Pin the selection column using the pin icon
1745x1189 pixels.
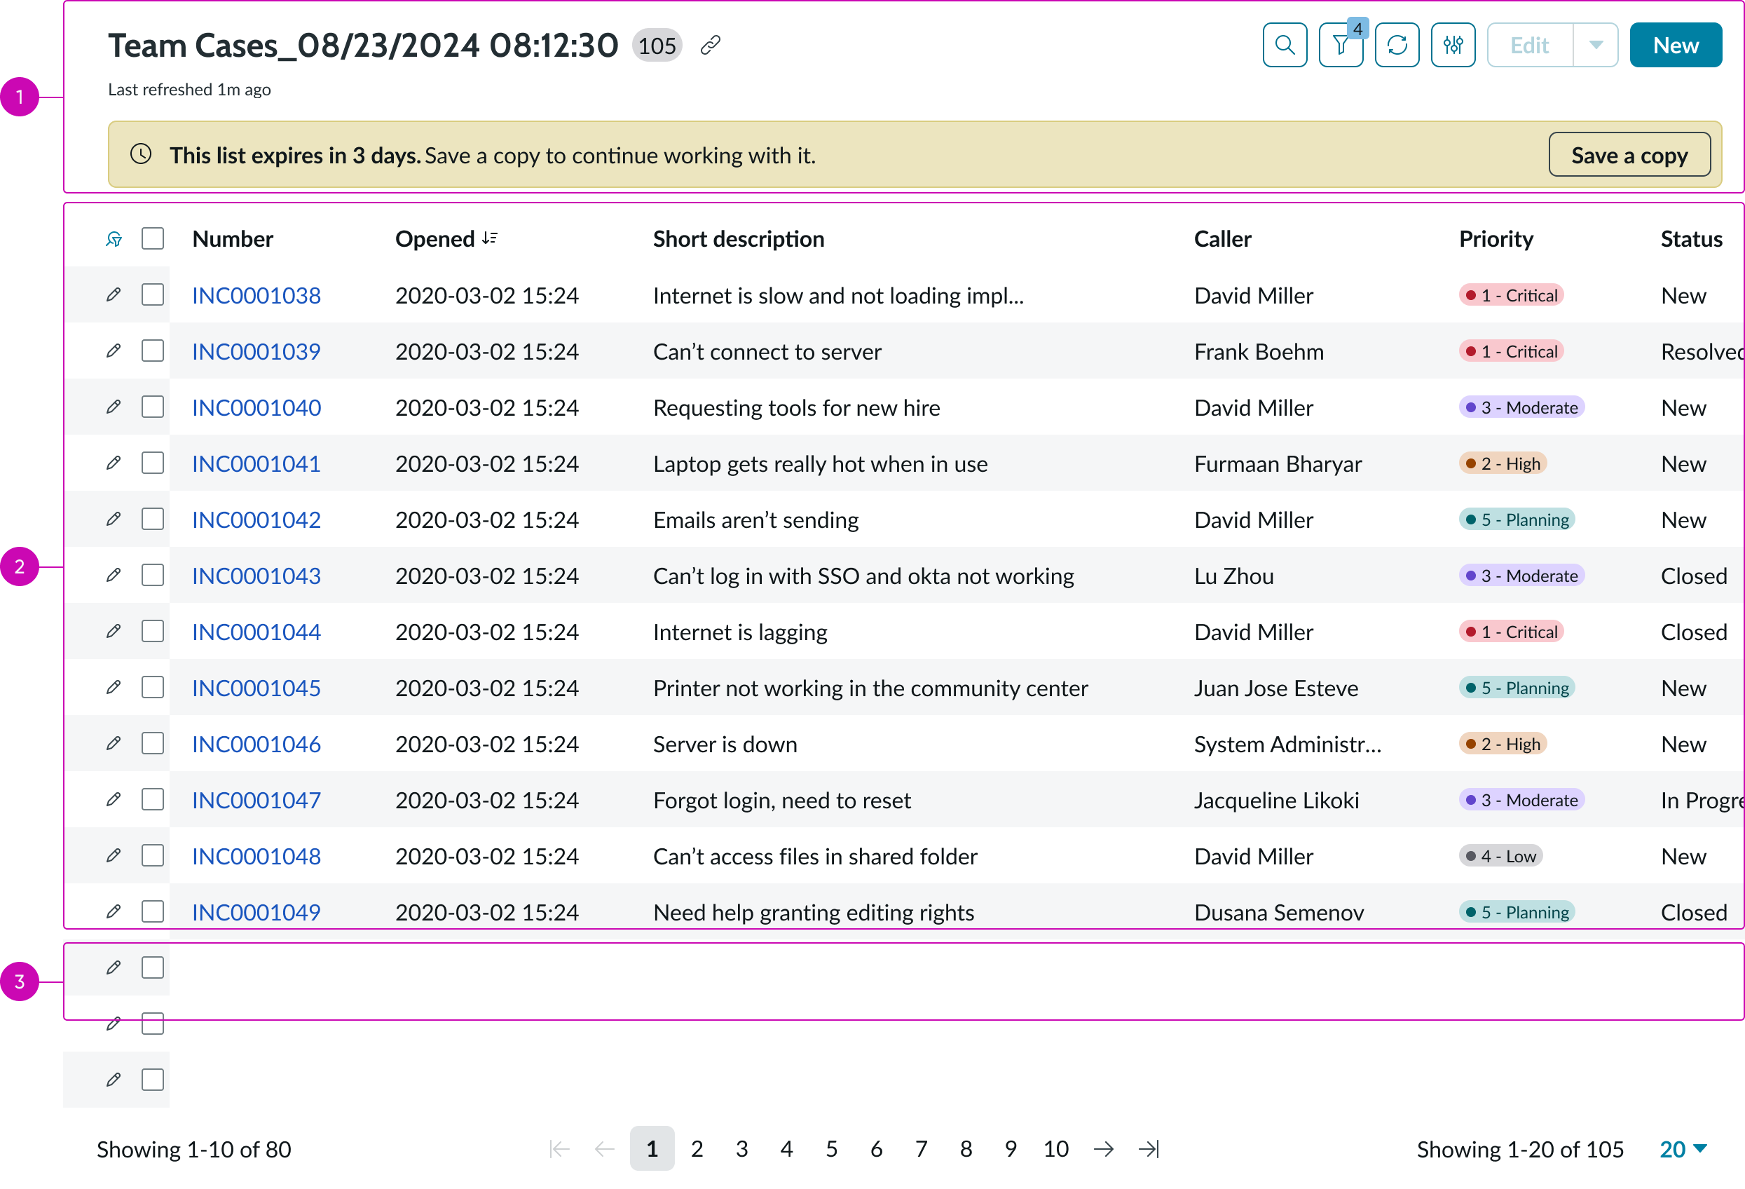point(114,238)
